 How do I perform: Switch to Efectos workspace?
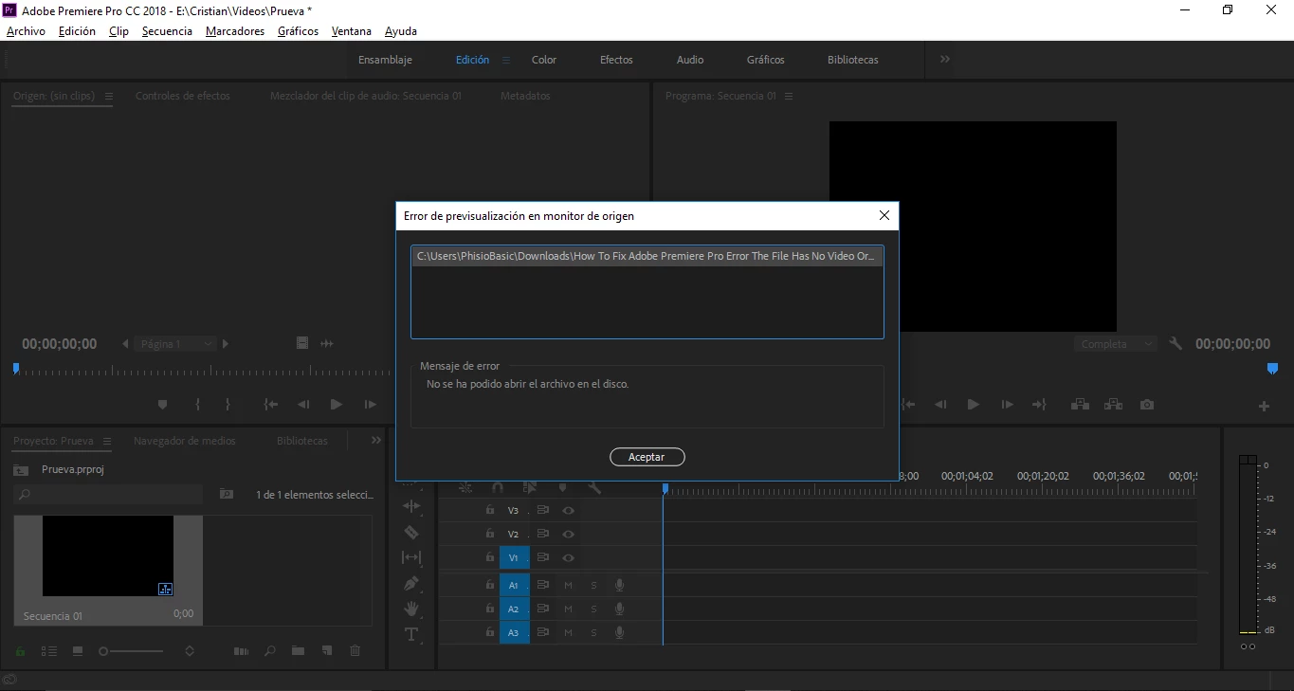(616, 60)
